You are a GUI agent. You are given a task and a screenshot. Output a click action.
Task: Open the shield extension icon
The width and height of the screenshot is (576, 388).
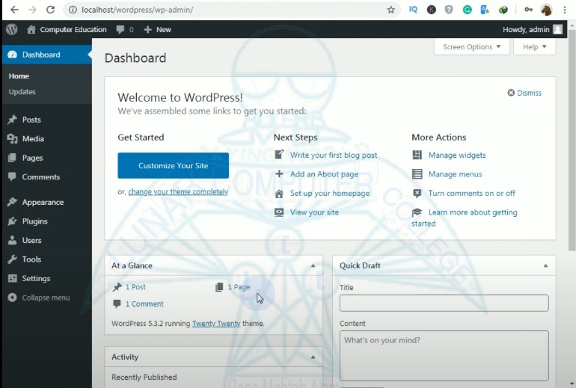[x=449, y=10]
